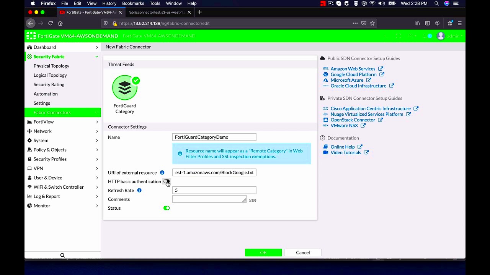This screenshot has width=490, height=275.
Task: Open the Online Help link
Action: click(x=343, y=147)
